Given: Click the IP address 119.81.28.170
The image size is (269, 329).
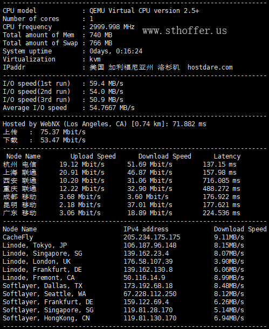Looking at the screenshot, I should [148, 310].
